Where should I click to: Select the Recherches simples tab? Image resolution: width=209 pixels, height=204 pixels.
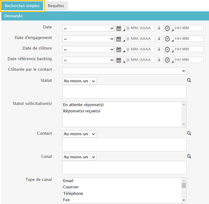[x=22, y=6]
